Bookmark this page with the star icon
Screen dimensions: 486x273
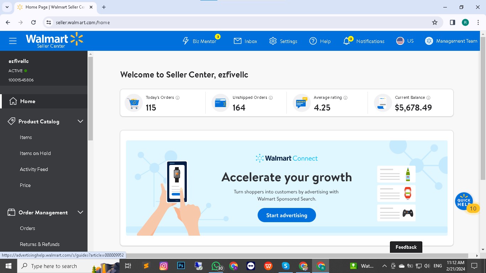pos(435,22)
